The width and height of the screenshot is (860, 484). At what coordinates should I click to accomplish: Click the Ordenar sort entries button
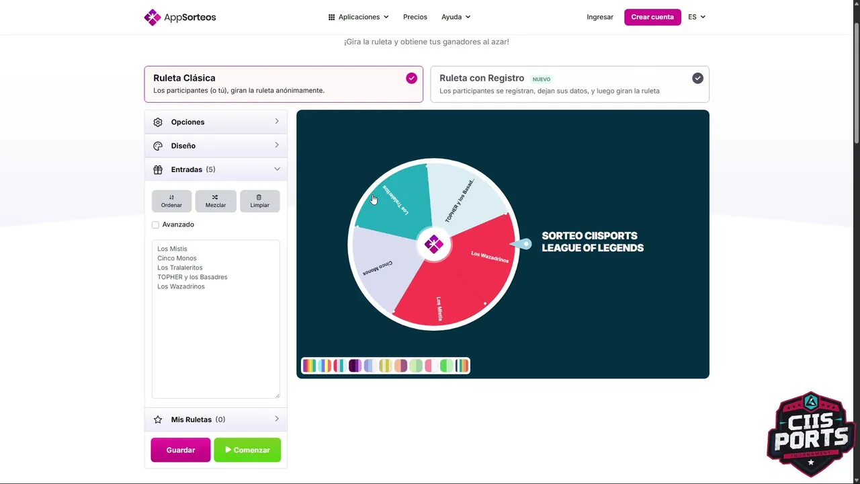pos(171,201)
